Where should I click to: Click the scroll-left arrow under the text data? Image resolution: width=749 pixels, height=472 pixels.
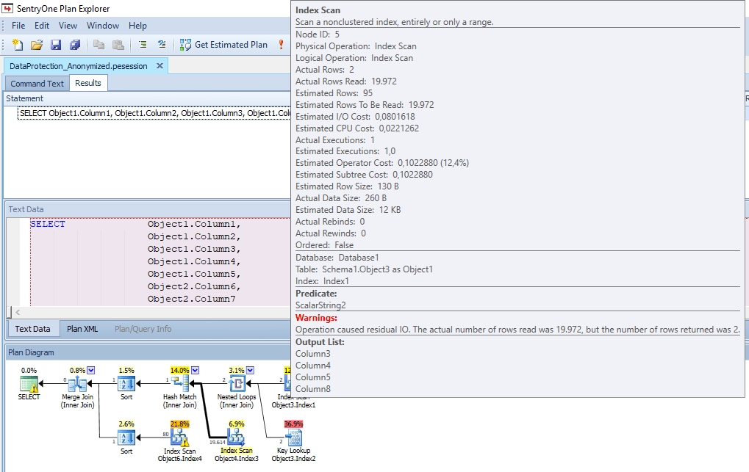tap(18, 312)
